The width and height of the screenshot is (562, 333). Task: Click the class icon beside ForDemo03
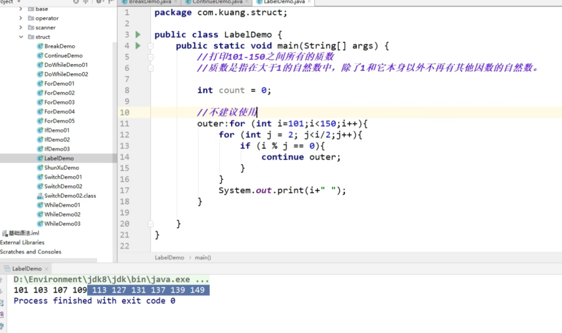40,102
